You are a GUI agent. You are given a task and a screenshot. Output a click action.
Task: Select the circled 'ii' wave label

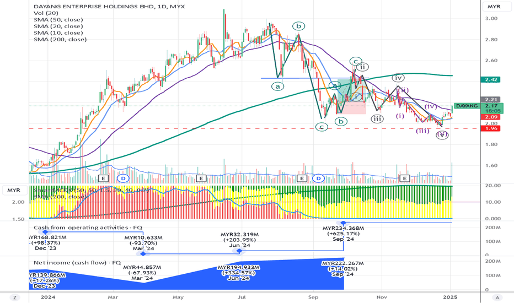click(362, 67)
